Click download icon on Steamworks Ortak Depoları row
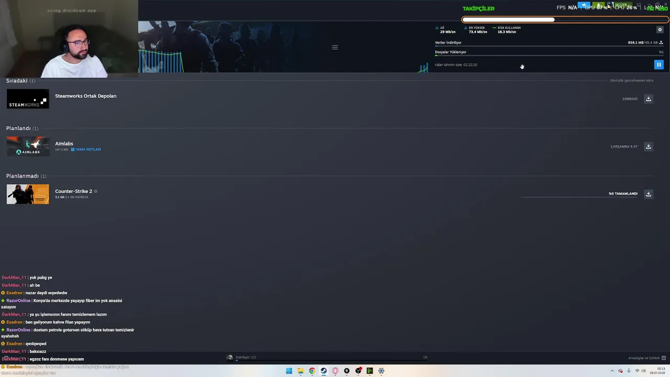The image size is (670, 377). tap(649, 98)
